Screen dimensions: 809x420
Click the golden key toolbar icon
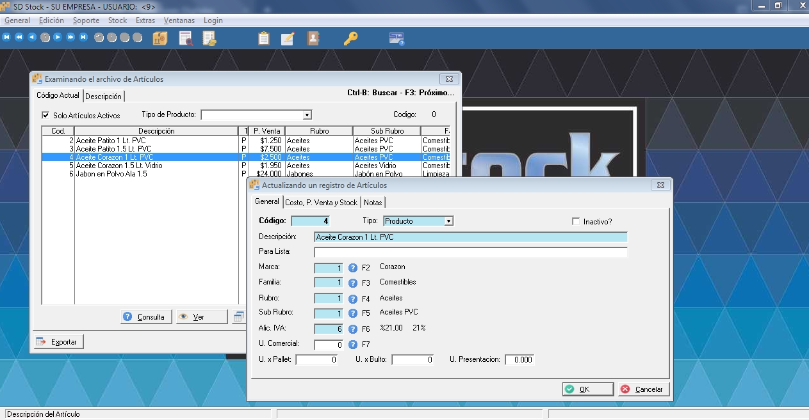tap(350, 38)
